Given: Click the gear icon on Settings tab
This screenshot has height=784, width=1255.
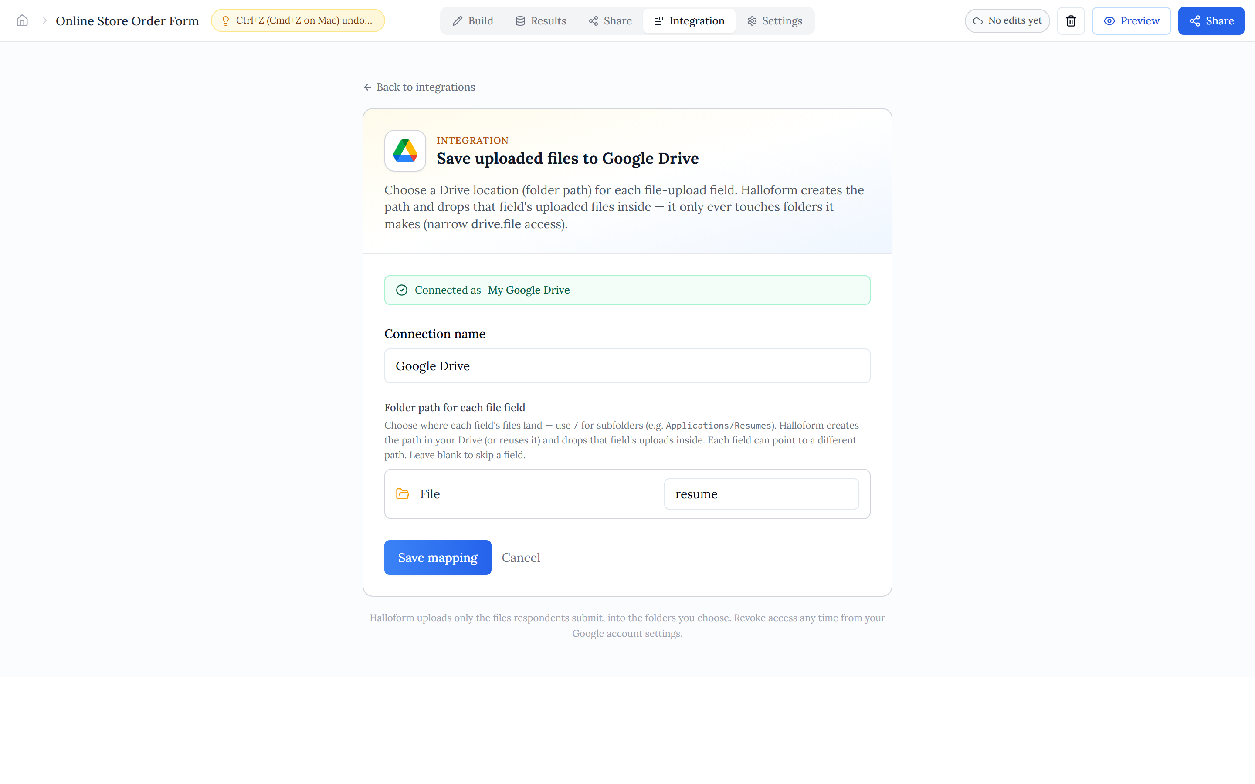Looking at the screenshot, I should (752, 21).
